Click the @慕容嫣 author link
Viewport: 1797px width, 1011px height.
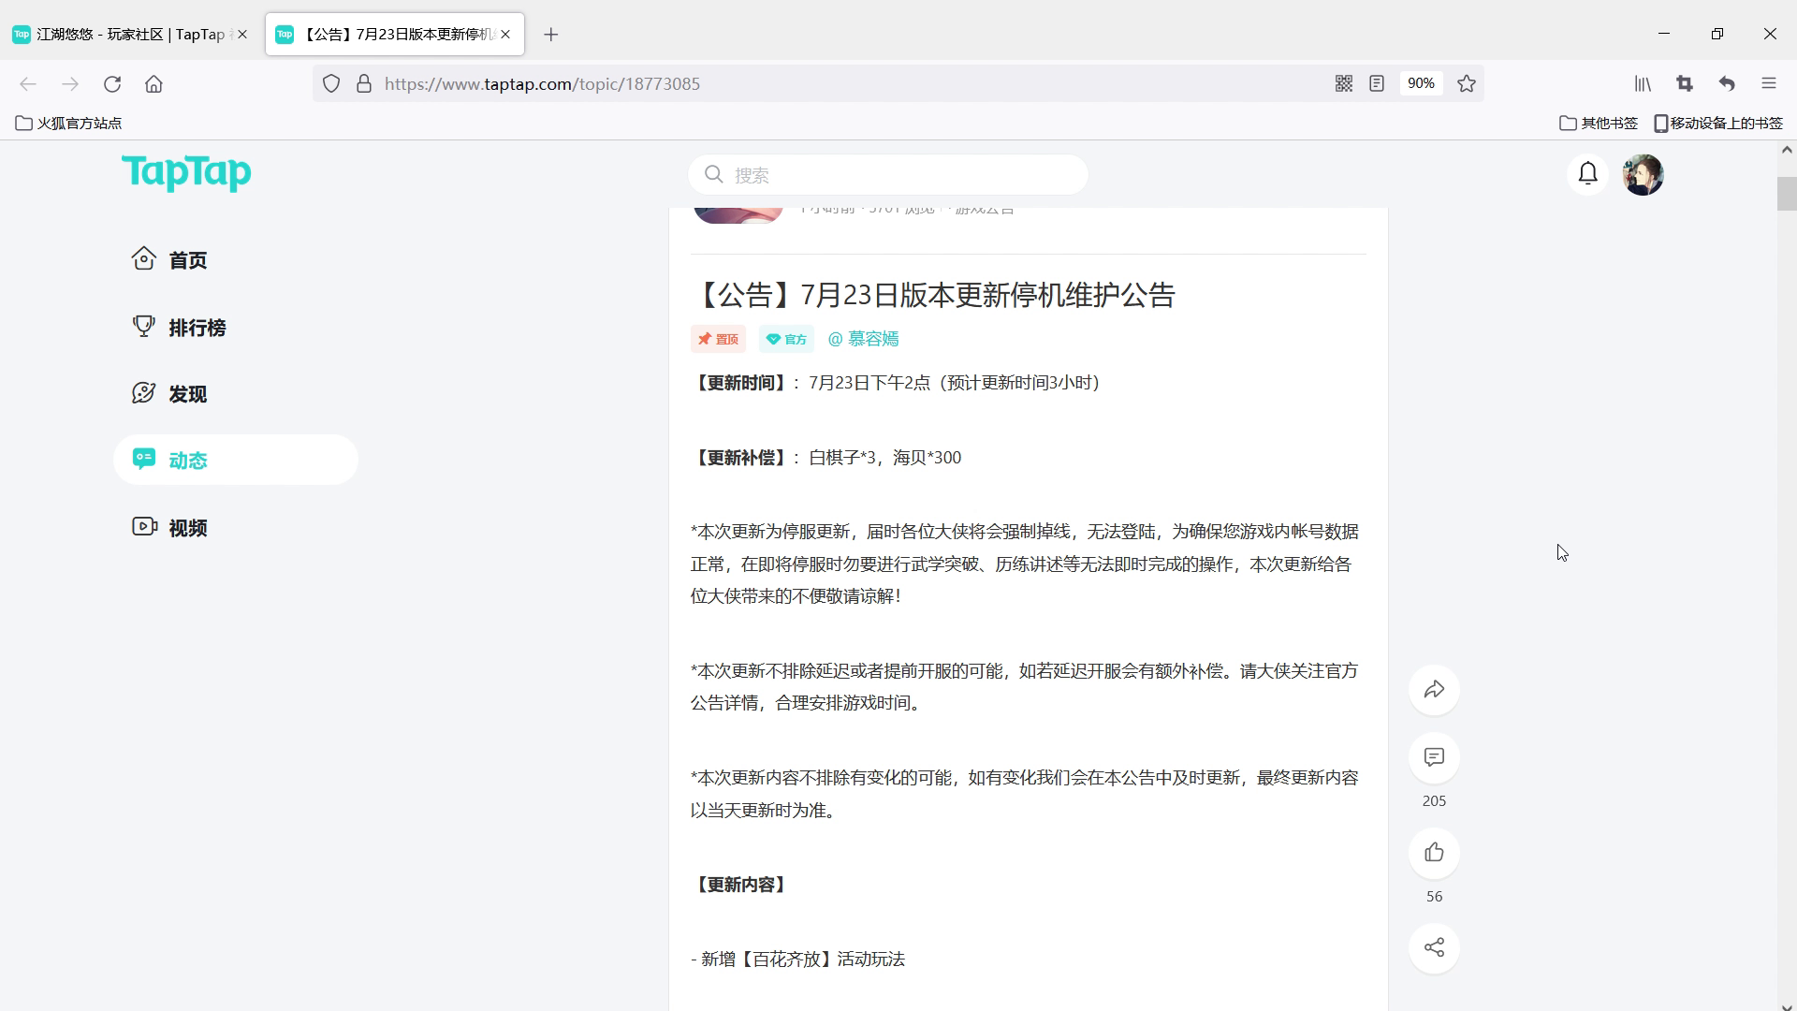[x=863, y=339]
